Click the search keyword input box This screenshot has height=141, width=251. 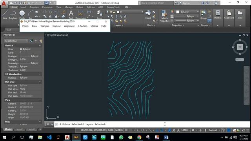(x=157, y=3)
